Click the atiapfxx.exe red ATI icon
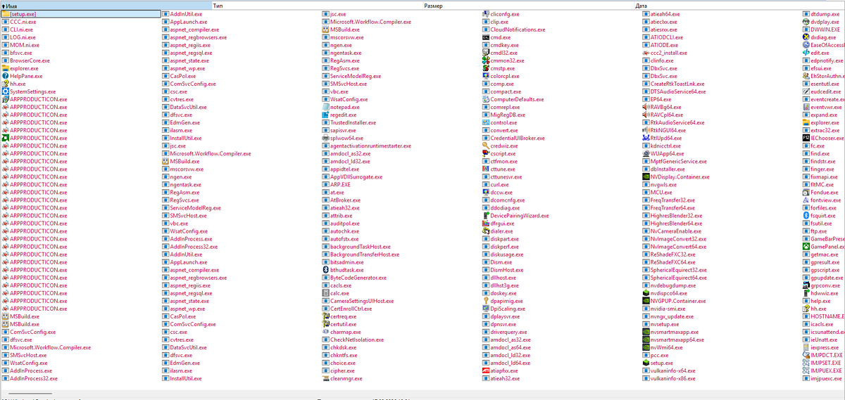 (485, 370)
